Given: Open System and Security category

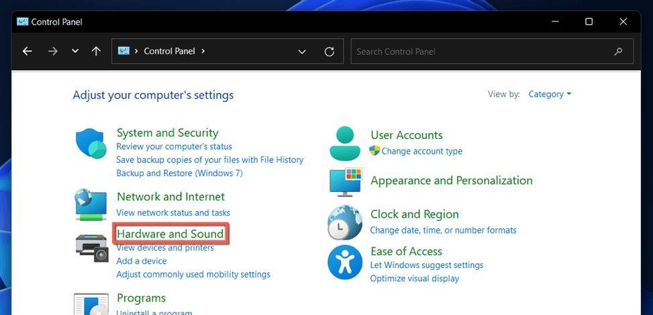Looking at the screenshot, I should 167,133.
